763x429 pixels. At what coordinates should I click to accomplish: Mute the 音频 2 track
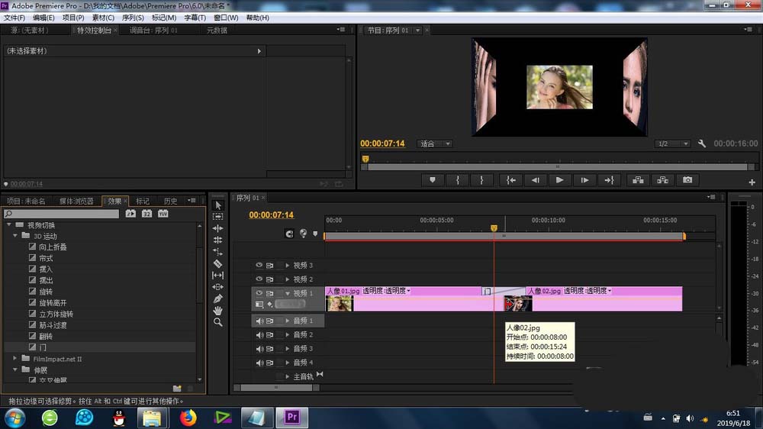point(259,335)
